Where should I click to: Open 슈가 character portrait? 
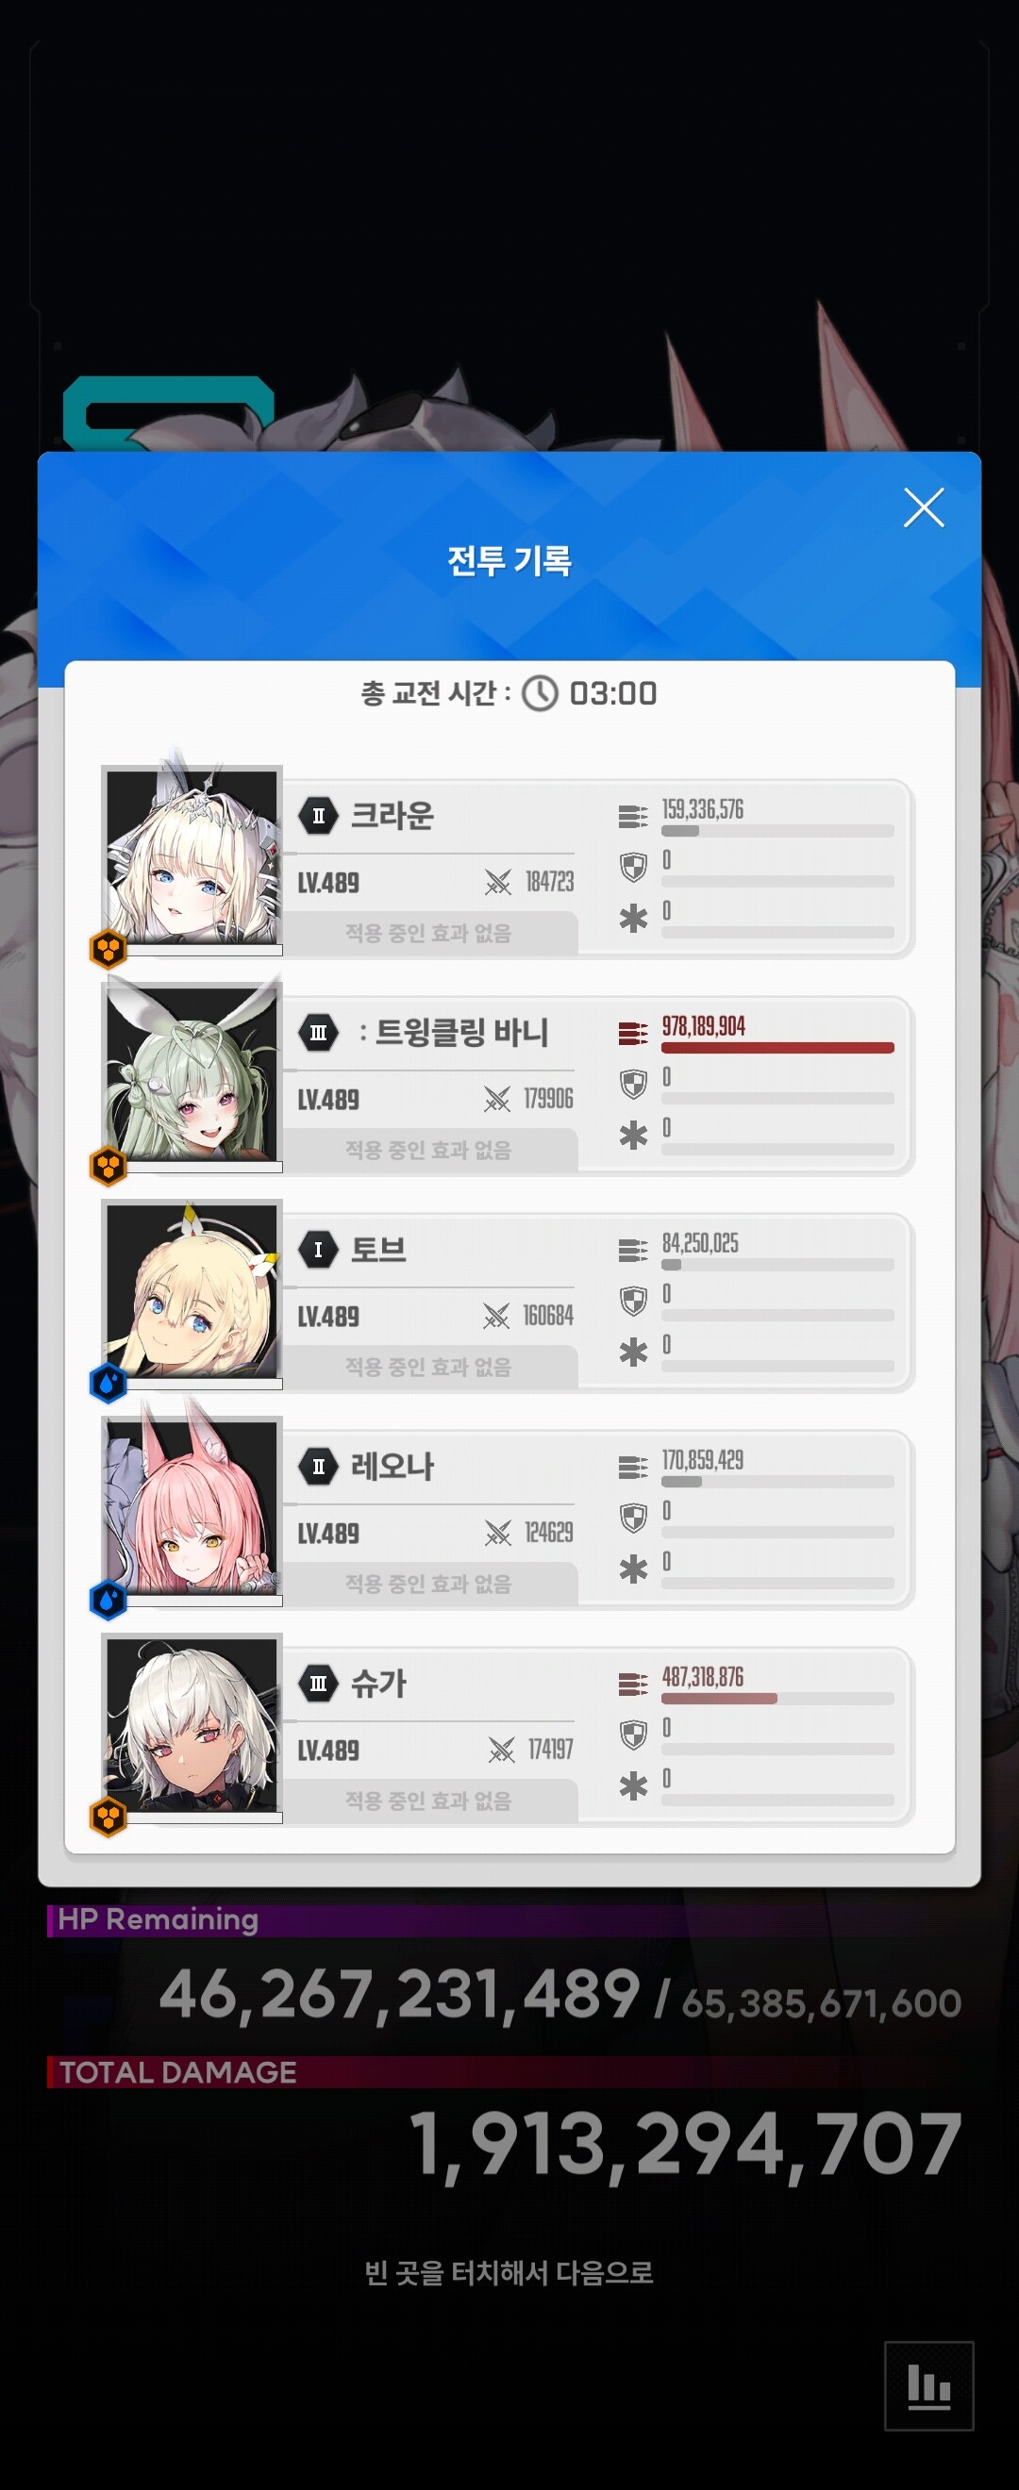pyautogui.click(x=192, y=1723)
